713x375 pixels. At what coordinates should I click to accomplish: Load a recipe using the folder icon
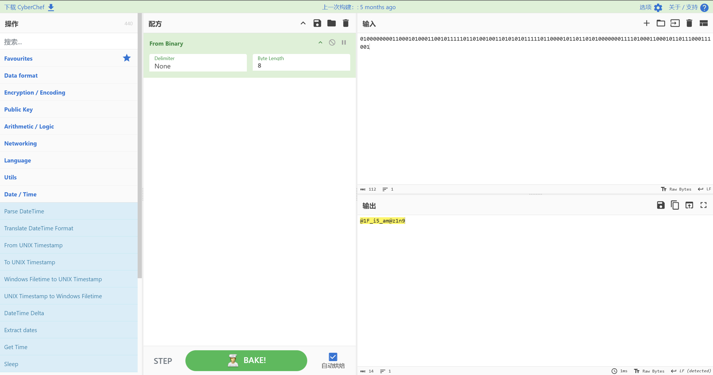pyautogui.click(x=331, y=23)
